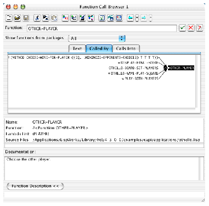Open the dropdown beside the forward arrow
209x206 pixels.
pyautogui.click(x=150, y=18)
